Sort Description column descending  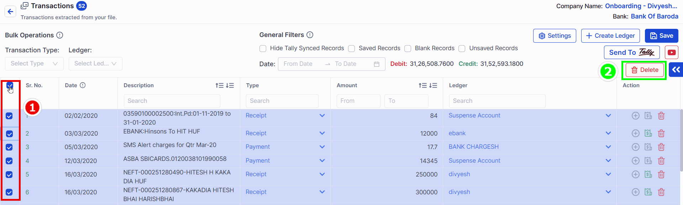tap(230, 85)
